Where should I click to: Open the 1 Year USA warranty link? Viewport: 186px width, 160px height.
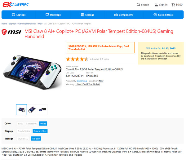[x=87, y=84]
